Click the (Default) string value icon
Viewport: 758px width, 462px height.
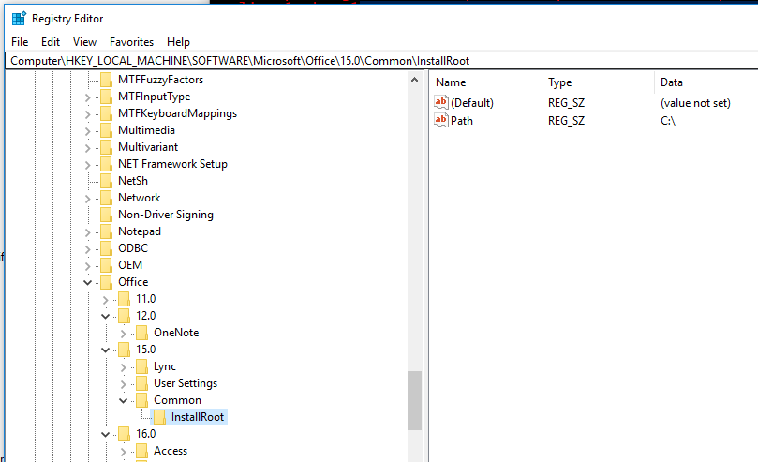pyautogui.click(x=441, y=102)
